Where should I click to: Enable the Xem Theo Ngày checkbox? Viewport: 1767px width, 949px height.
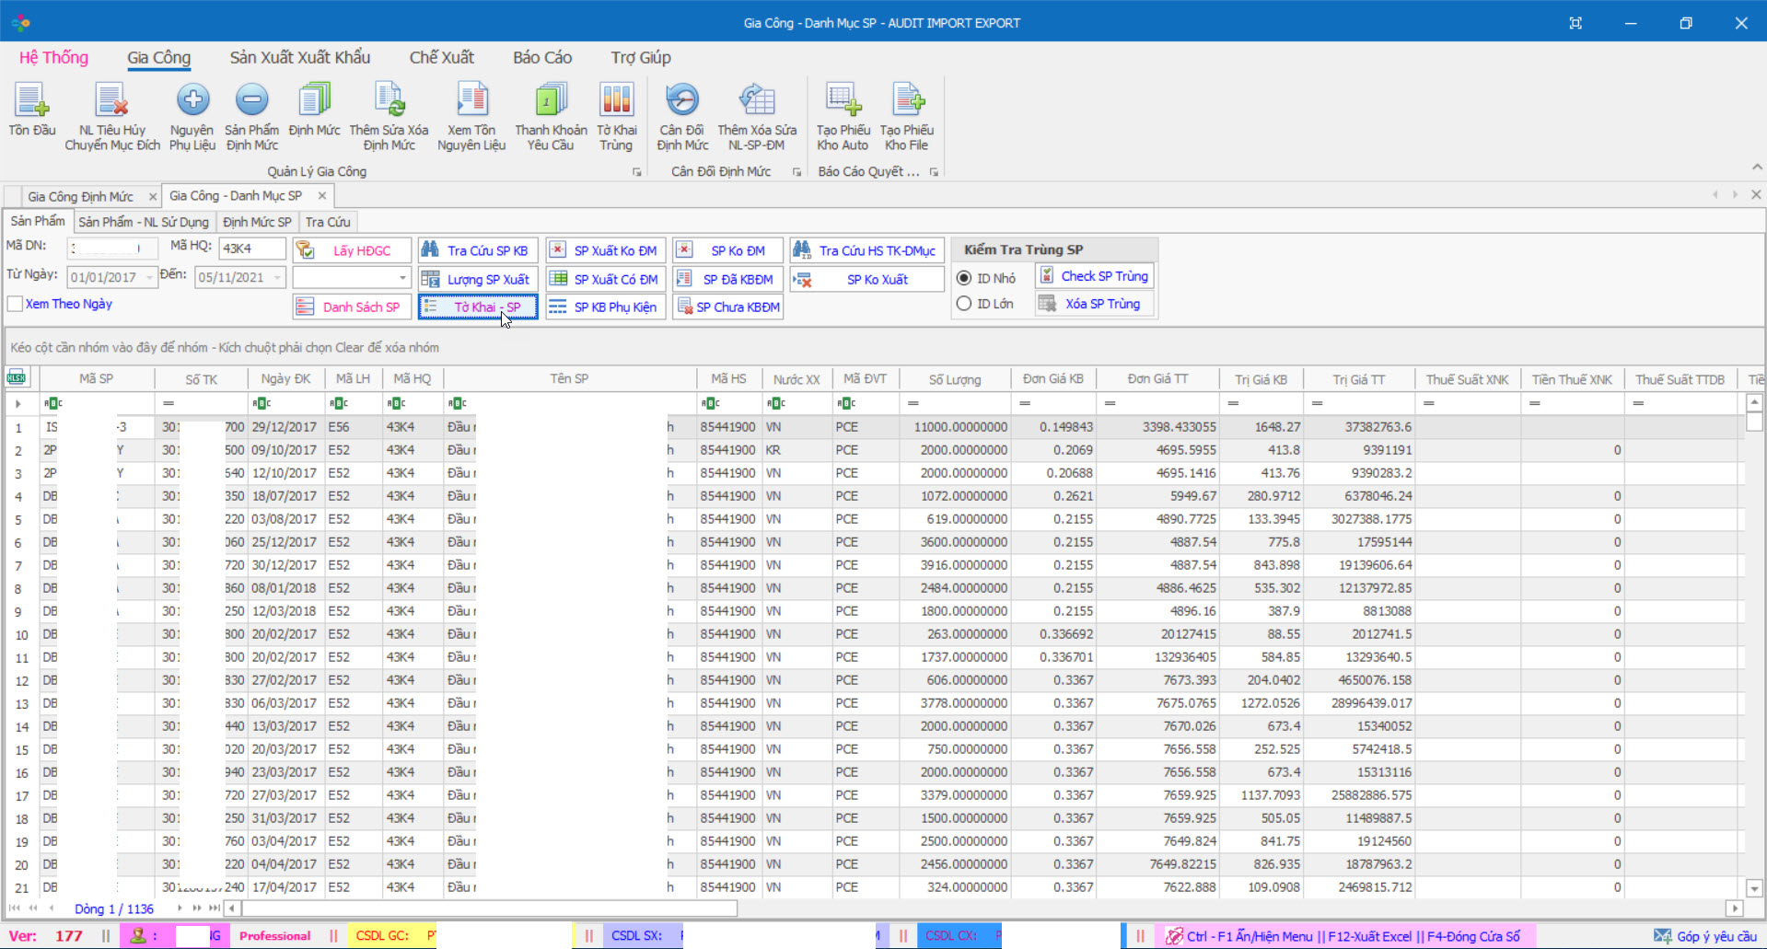pyautogui.click(x=16, y=305)
